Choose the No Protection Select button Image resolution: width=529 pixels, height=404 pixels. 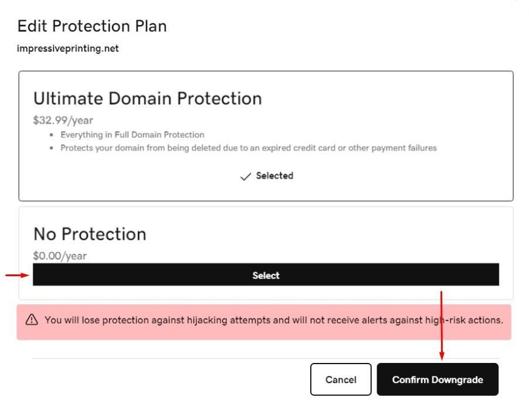(266, 275)
